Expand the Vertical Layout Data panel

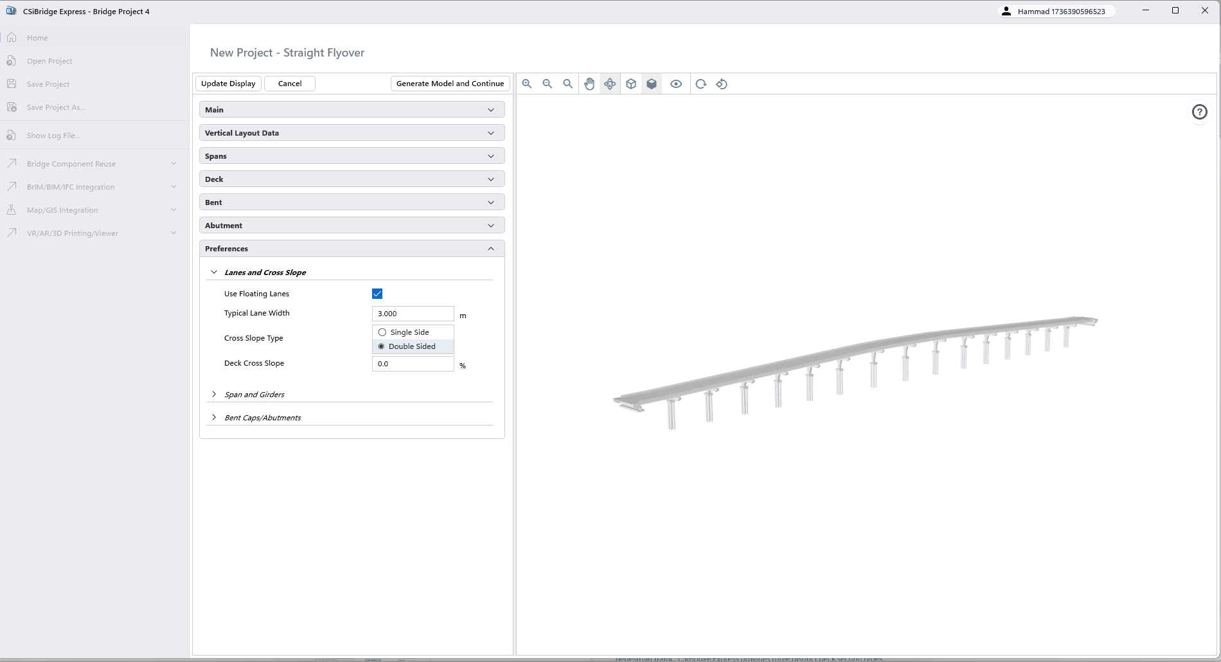point(352,133)
